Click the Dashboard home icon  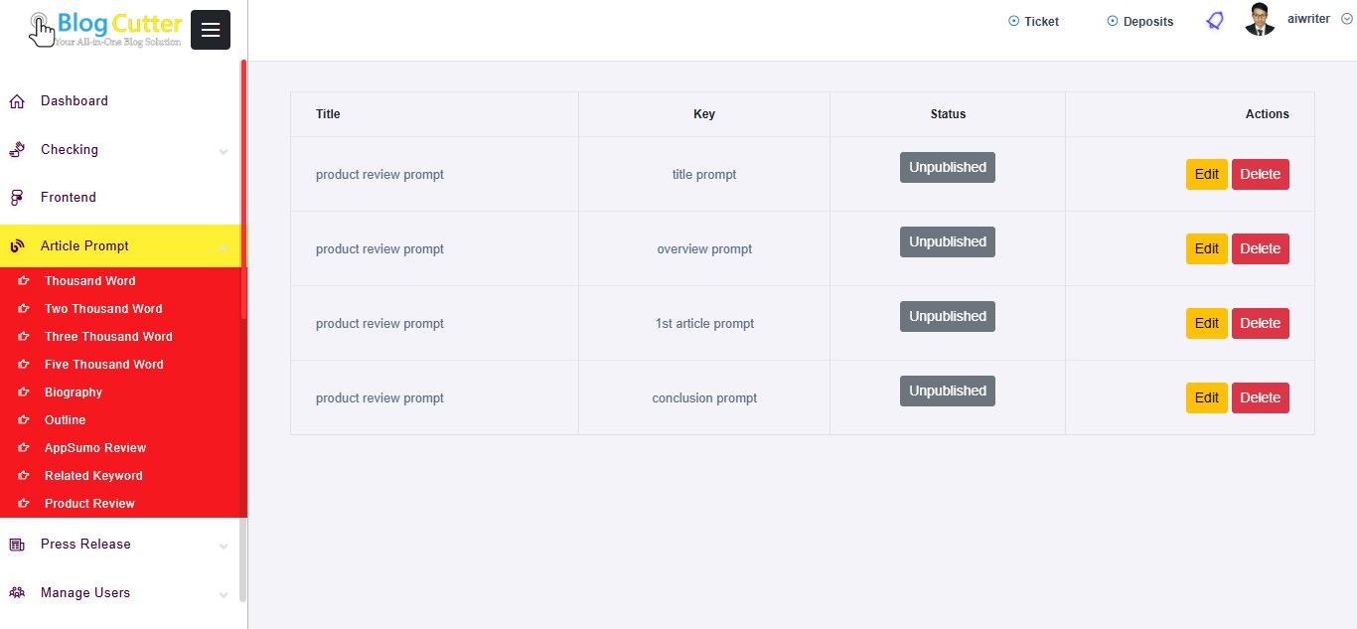[17, 101]
